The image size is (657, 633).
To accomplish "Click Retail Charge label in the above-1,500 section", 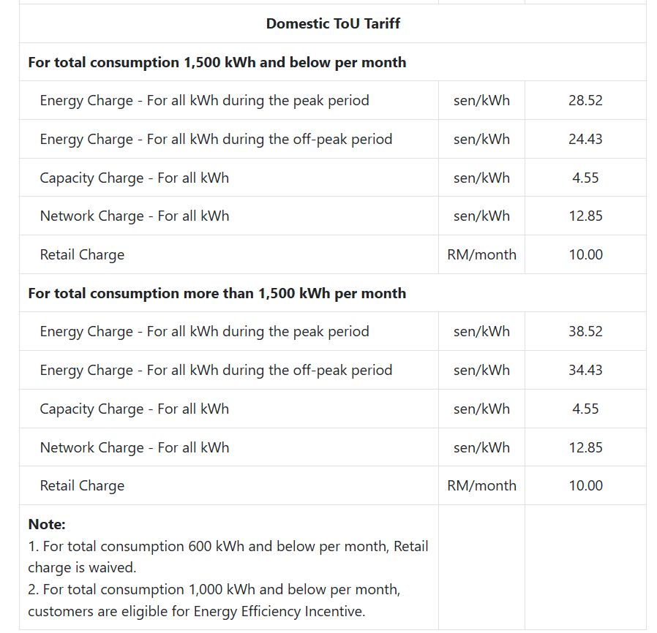I will point(82,485).
